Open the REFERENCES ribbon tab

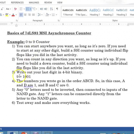pos(17,3)
